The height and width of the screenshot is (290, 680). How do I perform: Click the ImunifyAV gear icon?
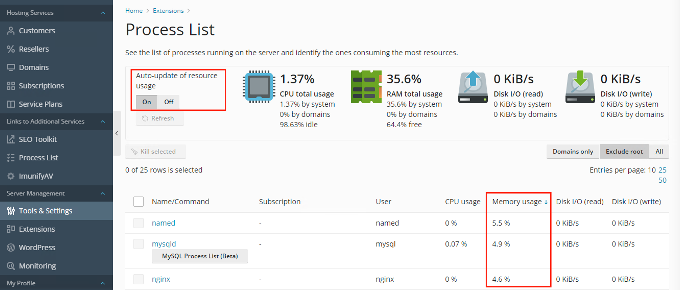(11, 176)
